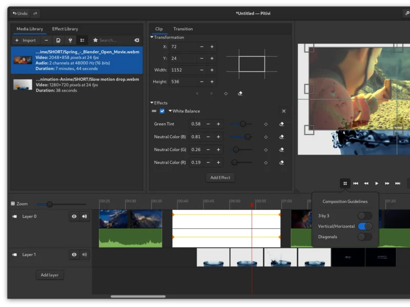This screenshot has height=307, width=410.
Task: Increase Neutral Color (G) value
Action: [x=218, y=149]
